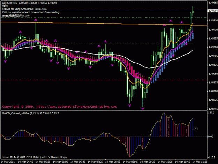Click the 1.49205 price scale label
The width and height of the screenshot is (218, 164).
tap(213, 56)
